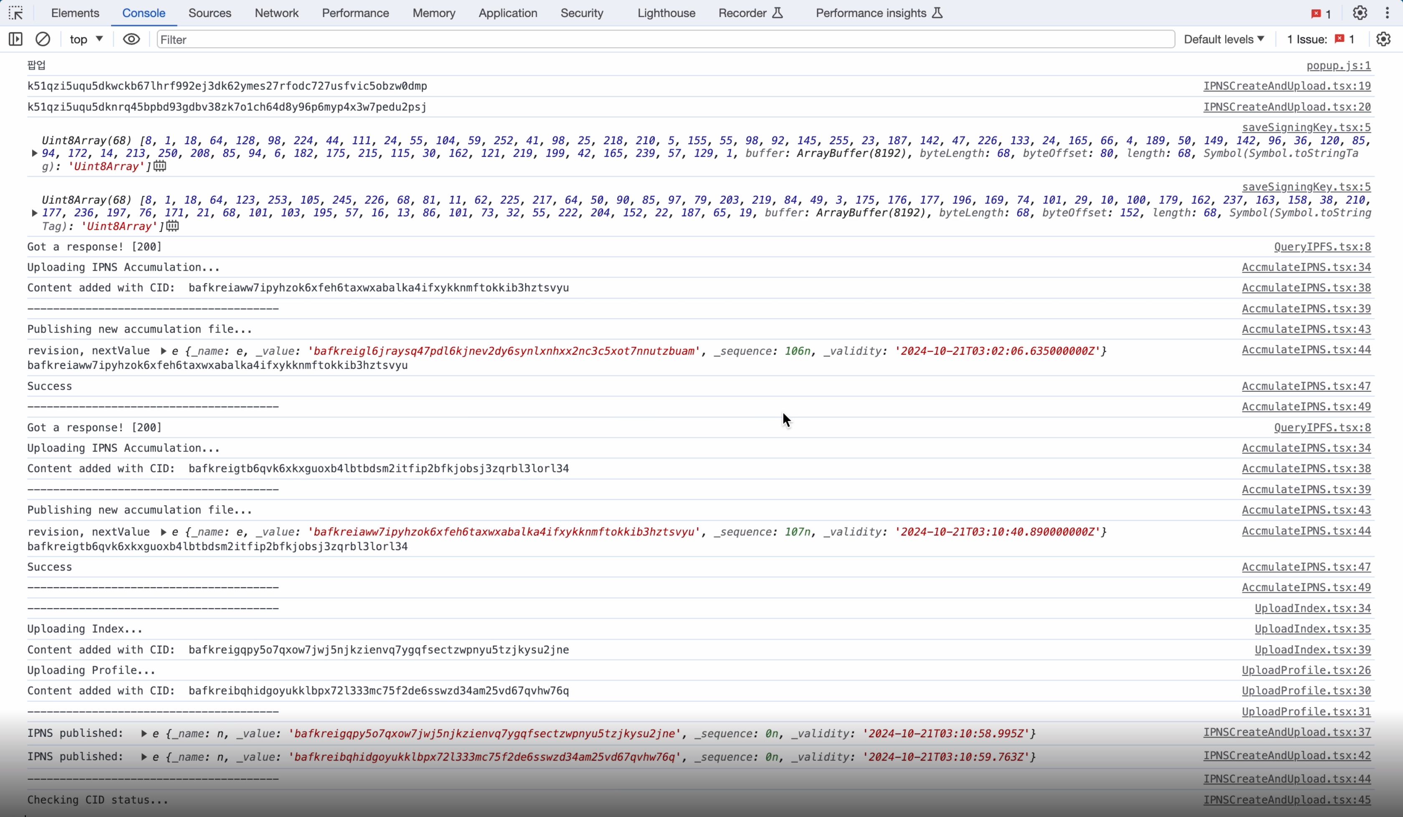Click the Performance panel icon
The width and height of the screenshot is (1403, 817).
(x=355, y=13)
